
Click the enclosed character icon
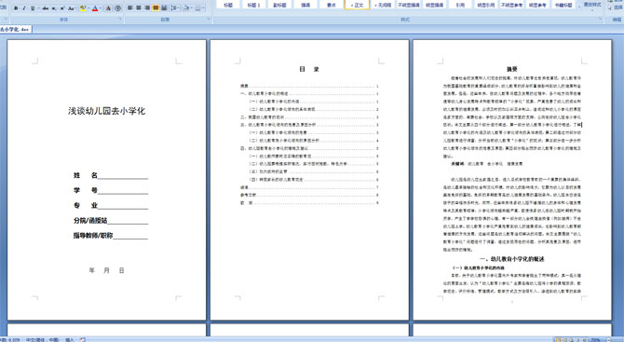tap(117, 8)
